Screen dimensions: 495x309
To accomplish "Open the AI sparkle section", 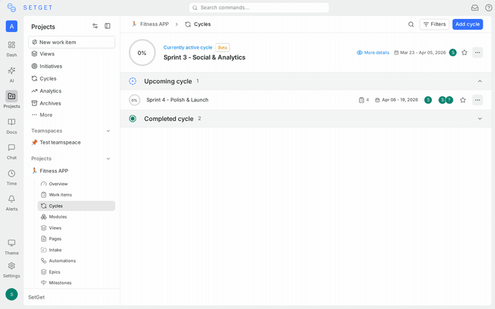I will point(12,74).
